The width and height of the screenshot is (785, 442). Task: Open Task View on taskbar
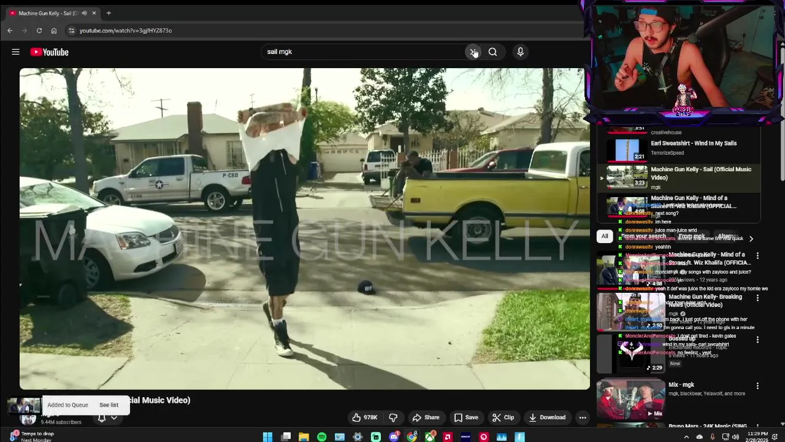tap(286, 437)
